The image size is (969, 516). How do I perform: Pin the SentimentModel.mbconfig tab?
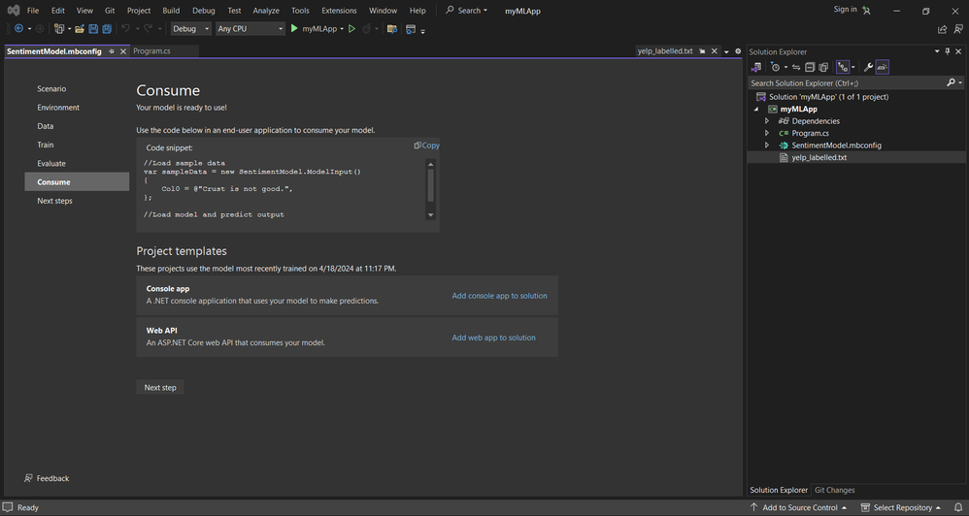pyautogui.click(x=112, y=51)
